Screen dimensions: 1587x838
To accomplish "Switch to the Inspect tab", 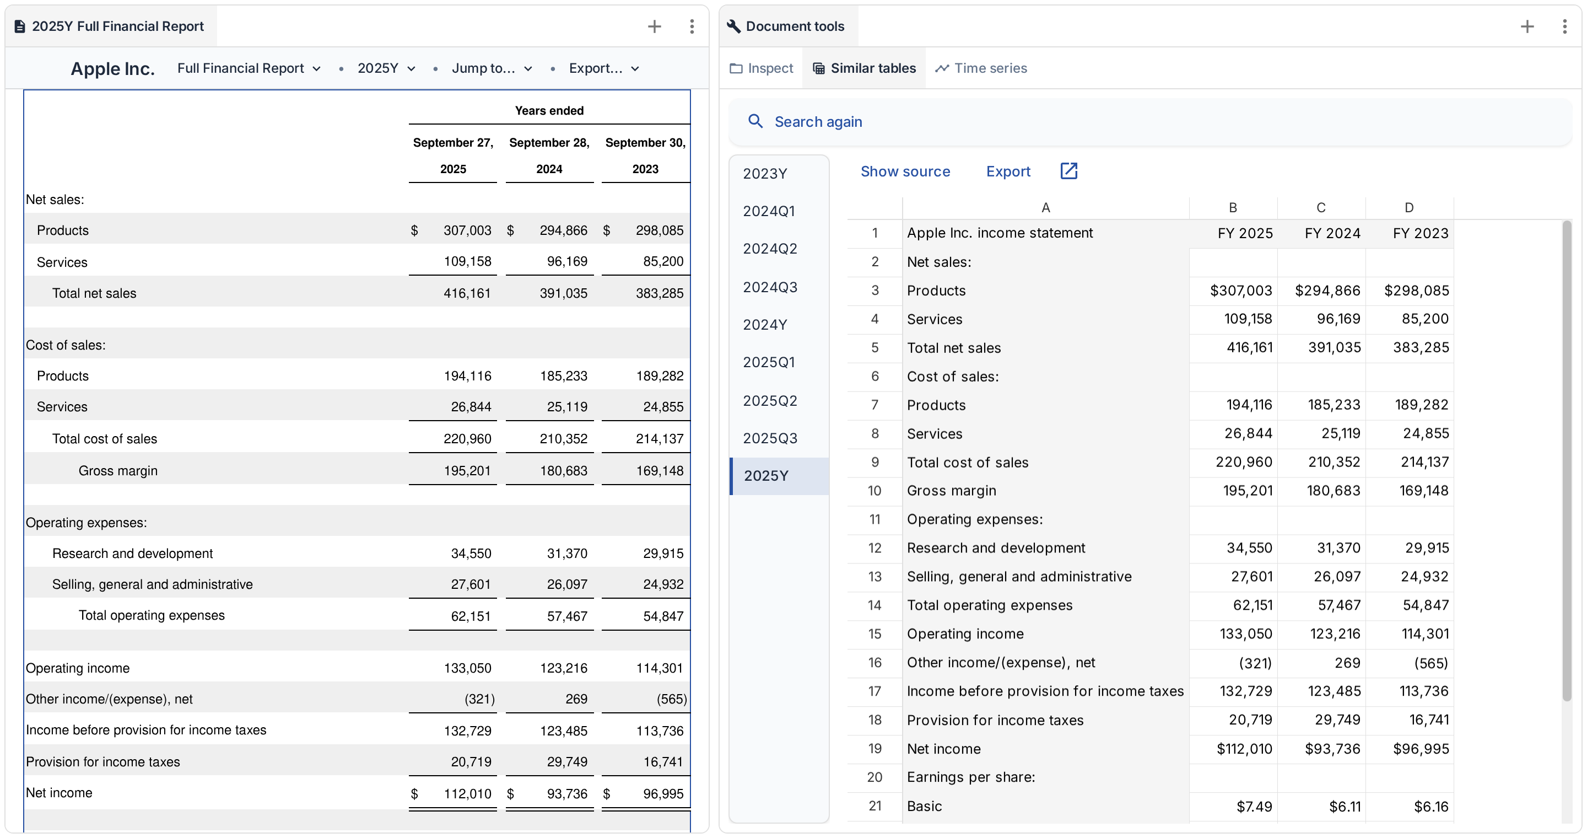I will coord(762,68).
